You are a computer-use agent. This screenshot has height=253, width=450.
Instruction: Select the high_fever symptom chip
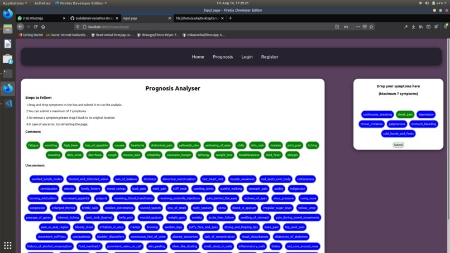tap(71, 145)
